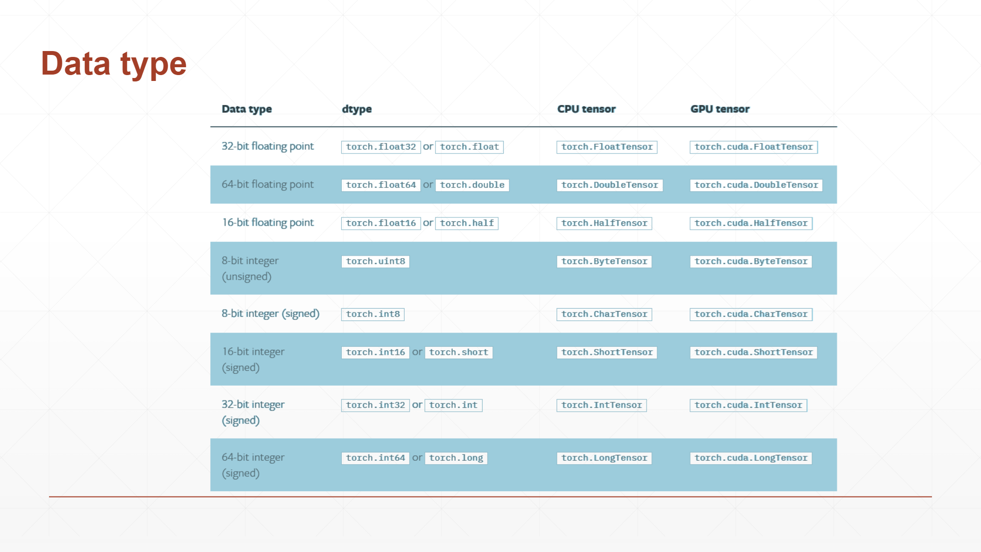Image resolution: width=981 pixels, height=552 pixels.
Task: Click the torch.float code box
Action: pyautogui.click(x=469, y=147)
